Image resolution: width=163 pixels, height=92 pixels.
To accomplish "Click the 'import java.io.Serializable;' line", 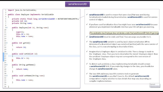I will pos(22,10).
